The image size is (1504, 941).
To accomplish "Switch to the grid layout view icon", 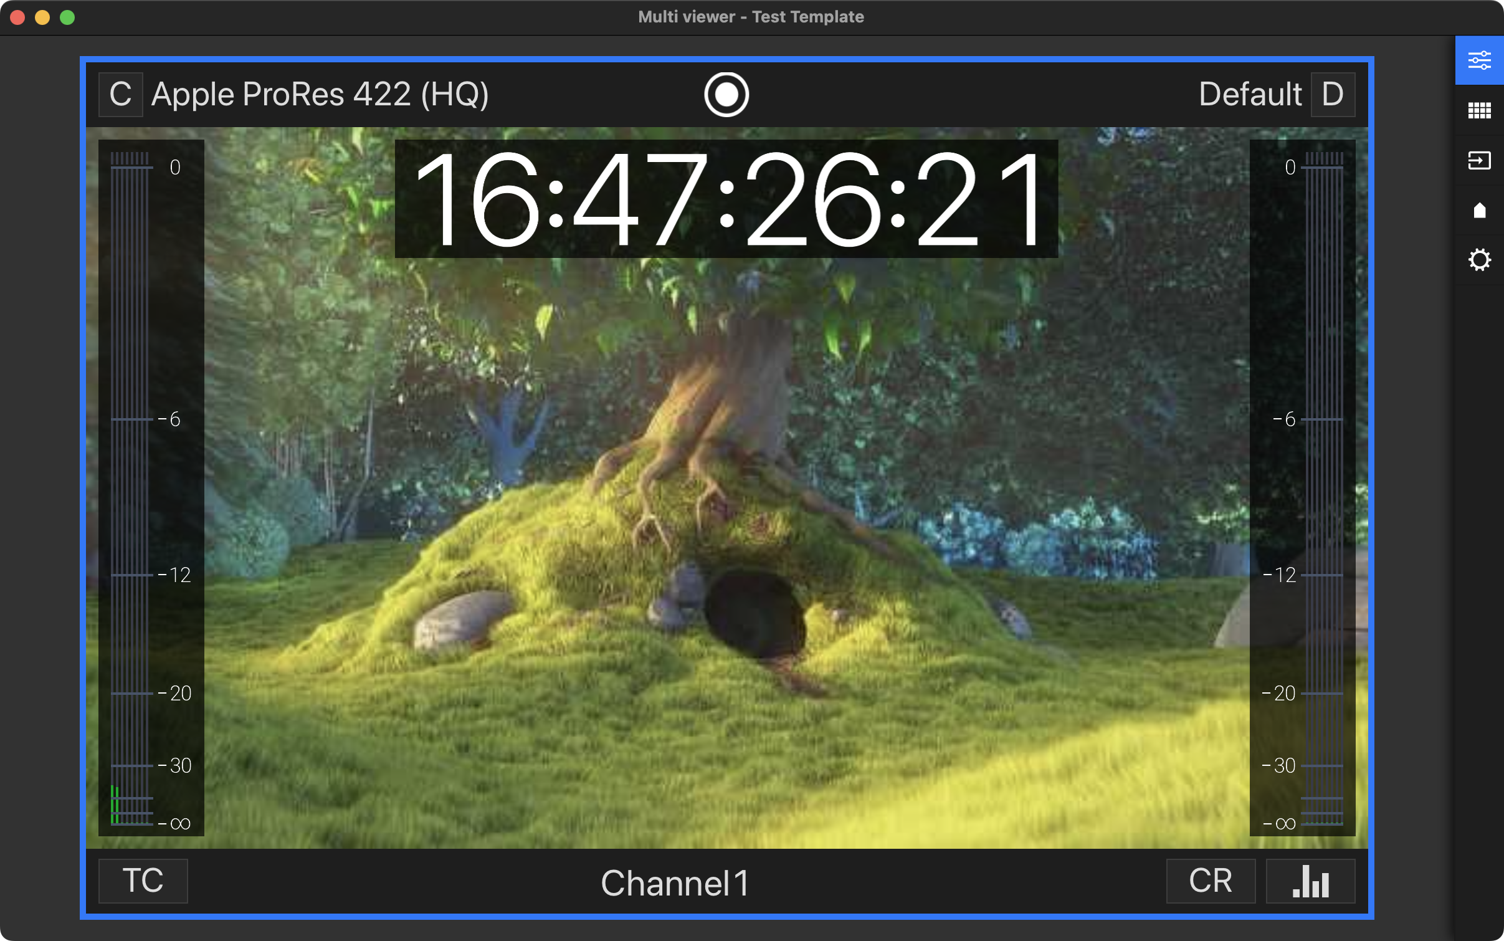I will coord(1479,110).
